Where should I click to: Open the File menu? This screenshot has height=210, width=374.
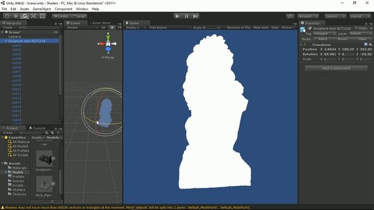4,9
